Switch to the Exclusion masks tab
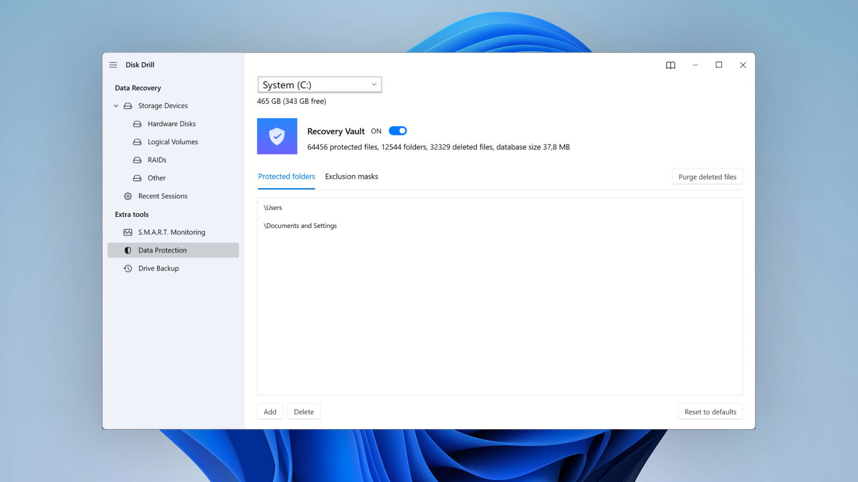 coord(351,176)
